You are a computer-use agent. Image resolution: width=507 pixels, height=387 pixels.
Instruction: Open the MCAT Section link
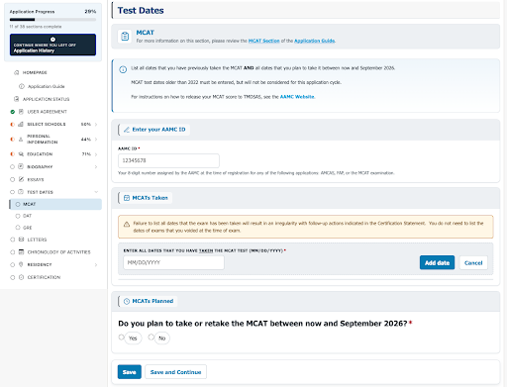click(263, 41)
